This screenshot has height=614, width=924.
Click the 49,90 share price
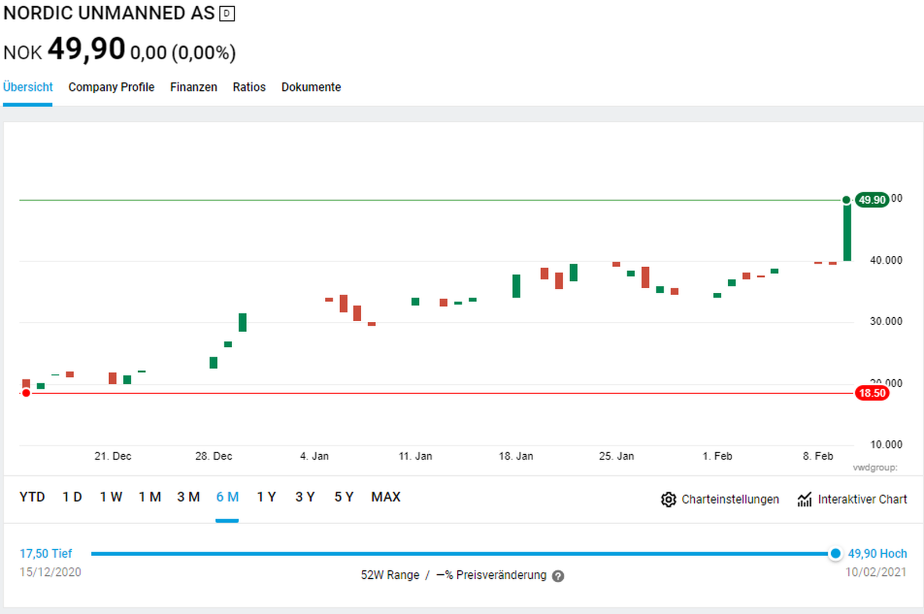click(86, 49)
